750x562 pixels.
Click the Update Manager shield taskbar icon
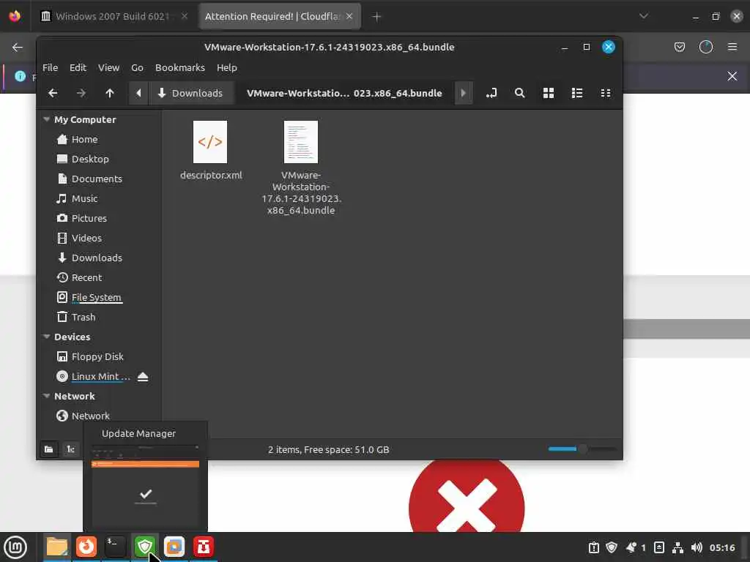coord(145,547)
